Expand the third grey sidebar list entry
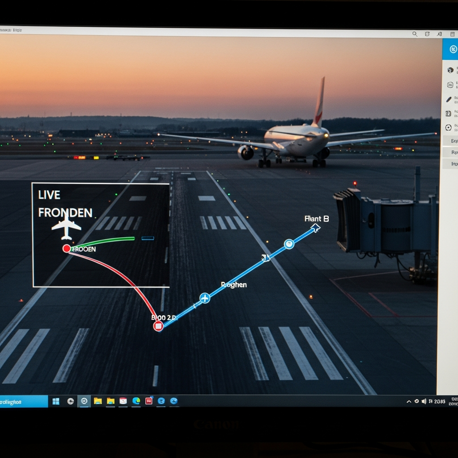The image size is (458, 458). (453, 164)
